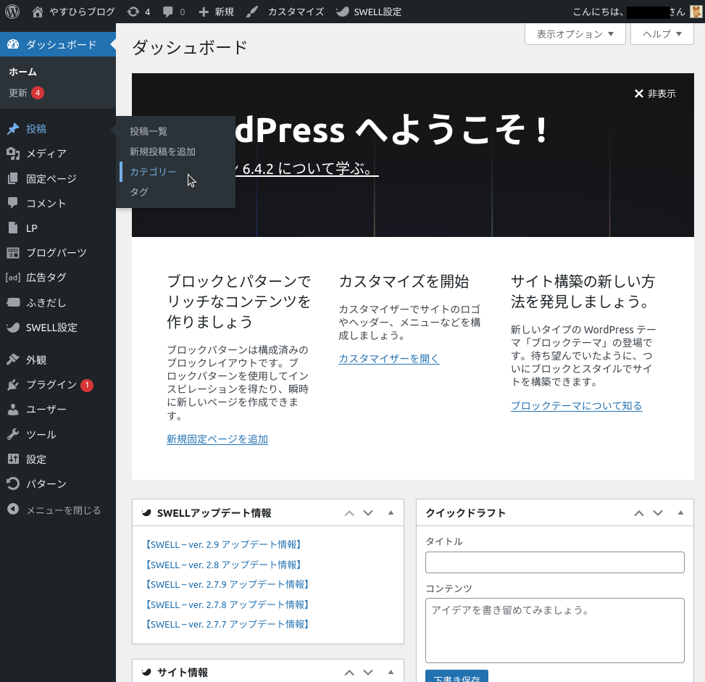Open updates icon showing 4
The width and height of the screenshot is (705, 682).
138,12
